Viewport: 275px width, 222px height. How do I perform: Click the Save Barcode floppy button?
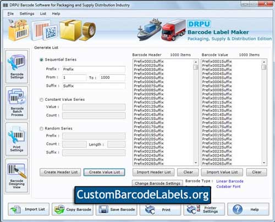(x=117, y=209)
